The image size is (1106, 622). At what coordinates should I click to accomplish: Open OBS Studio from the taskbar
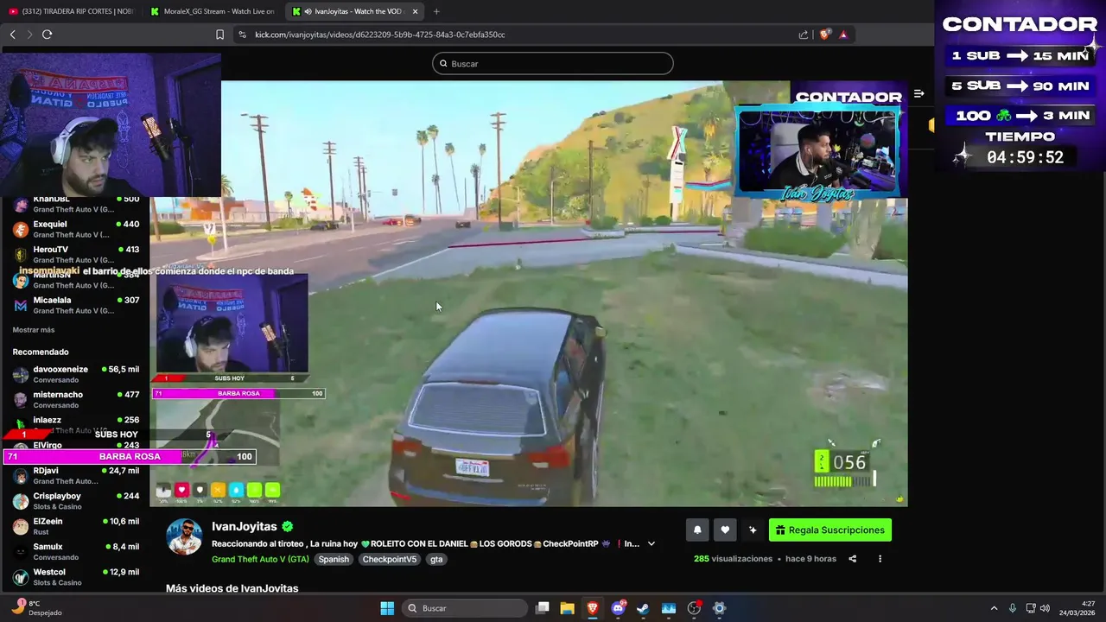pyautogui.click(x=694, y=608)
